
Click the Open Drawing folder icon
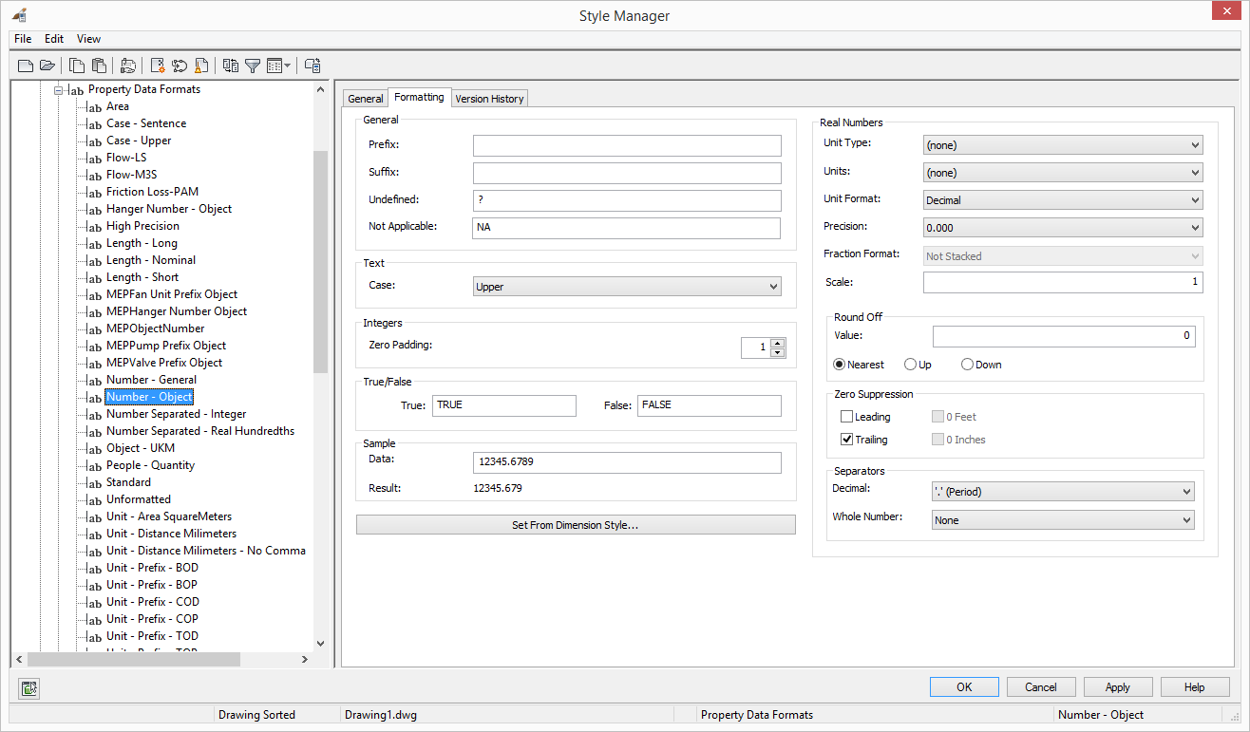[x=47, y=66]
